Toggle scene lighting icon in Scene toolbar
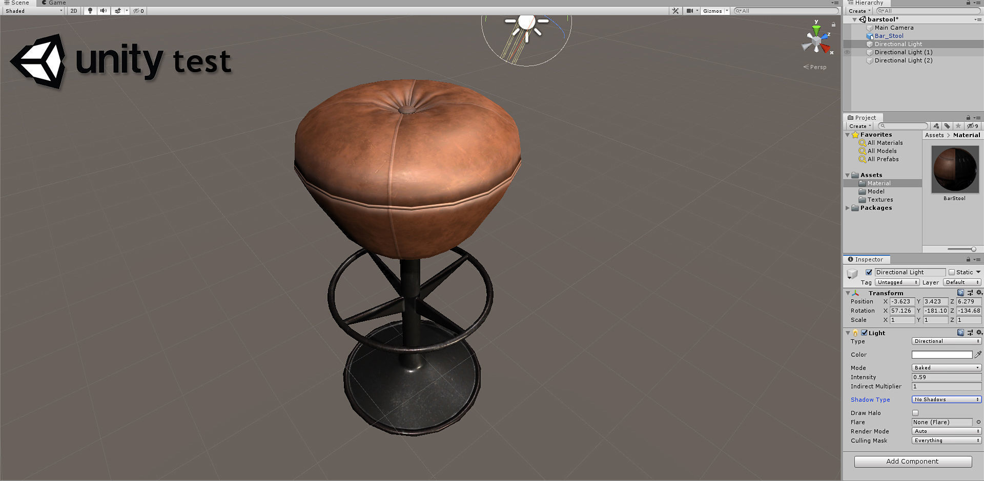 [90, 10]
